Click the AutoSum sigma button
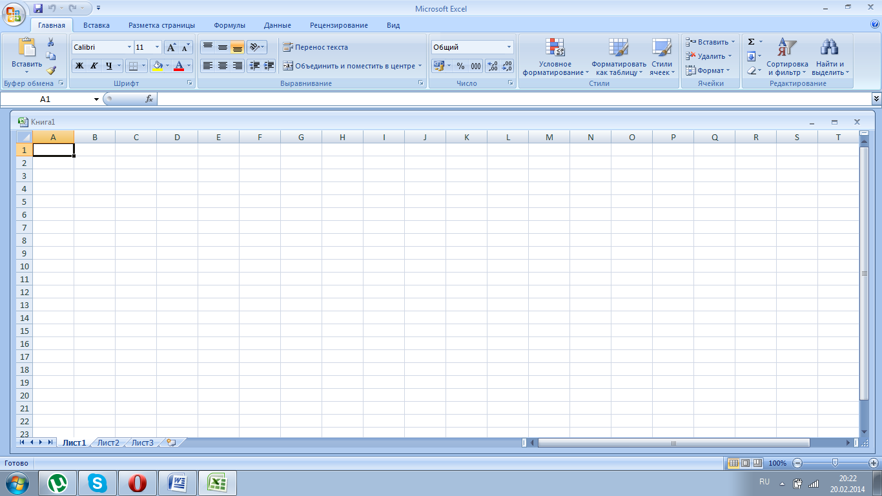882x496 pixels. coord(751,42)
